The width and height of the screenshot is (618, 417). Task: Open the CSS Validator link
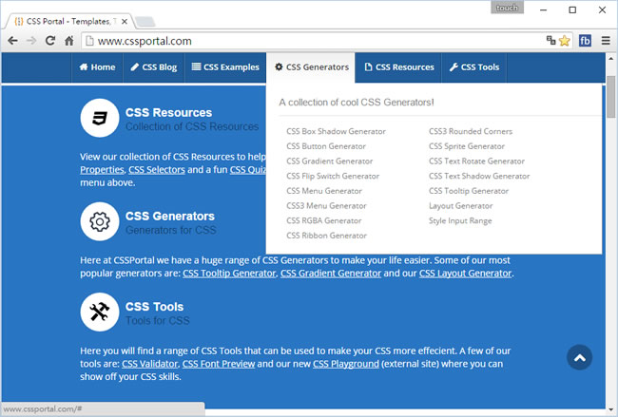coord(149,364)
